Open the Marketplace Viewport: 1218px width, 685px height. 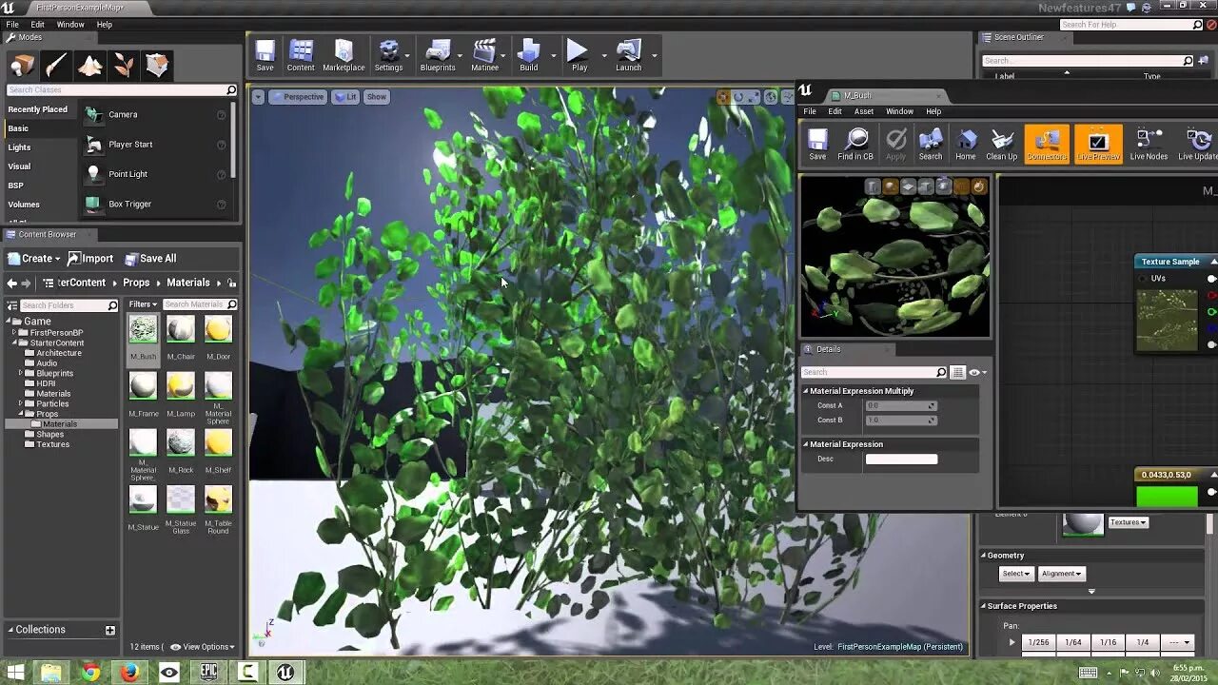click(x=344, y=55)
